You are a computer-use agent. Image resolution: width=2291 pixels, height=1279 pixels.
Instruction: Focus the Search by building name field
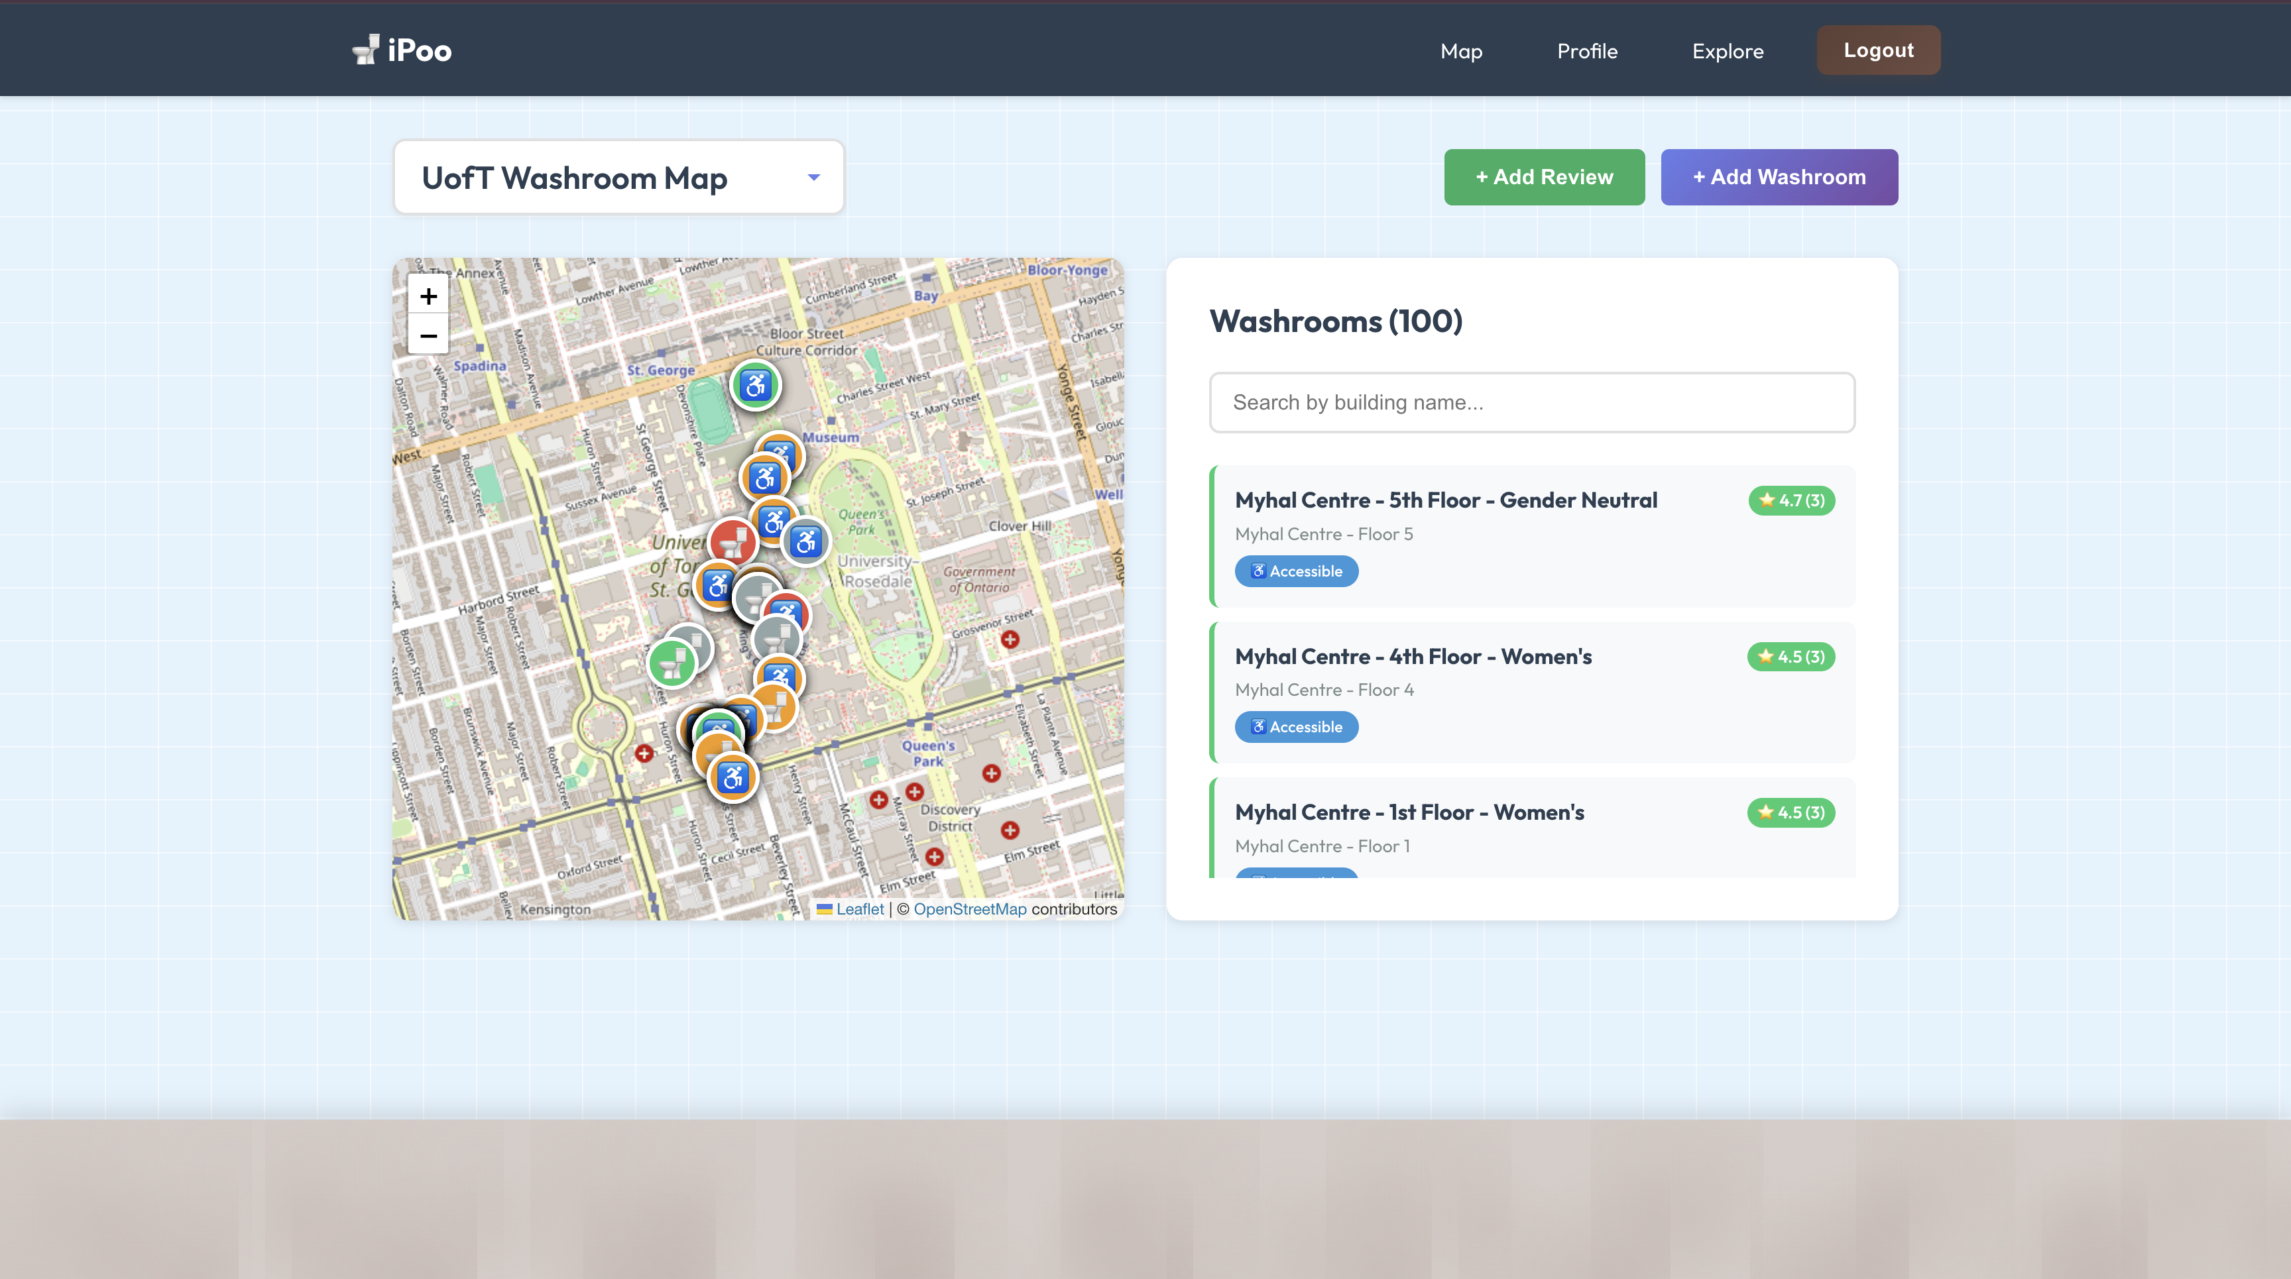[x=1531, y=403]
